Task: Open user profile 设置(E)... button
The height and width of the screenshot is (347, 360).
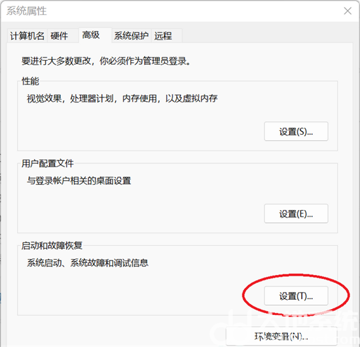Action: click(x=296, y=213)
